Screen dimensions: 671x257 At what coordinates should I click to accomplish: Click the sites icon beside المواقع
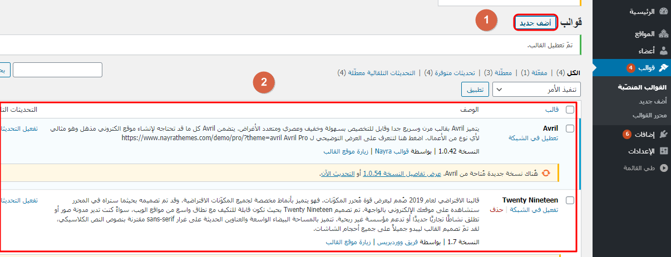[663, 34]
